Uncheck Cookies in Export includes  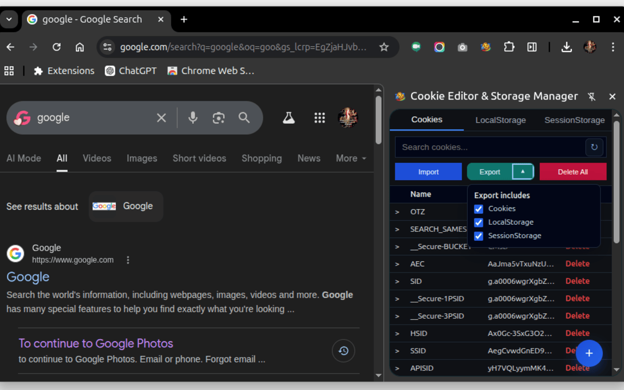pos(479,209)
